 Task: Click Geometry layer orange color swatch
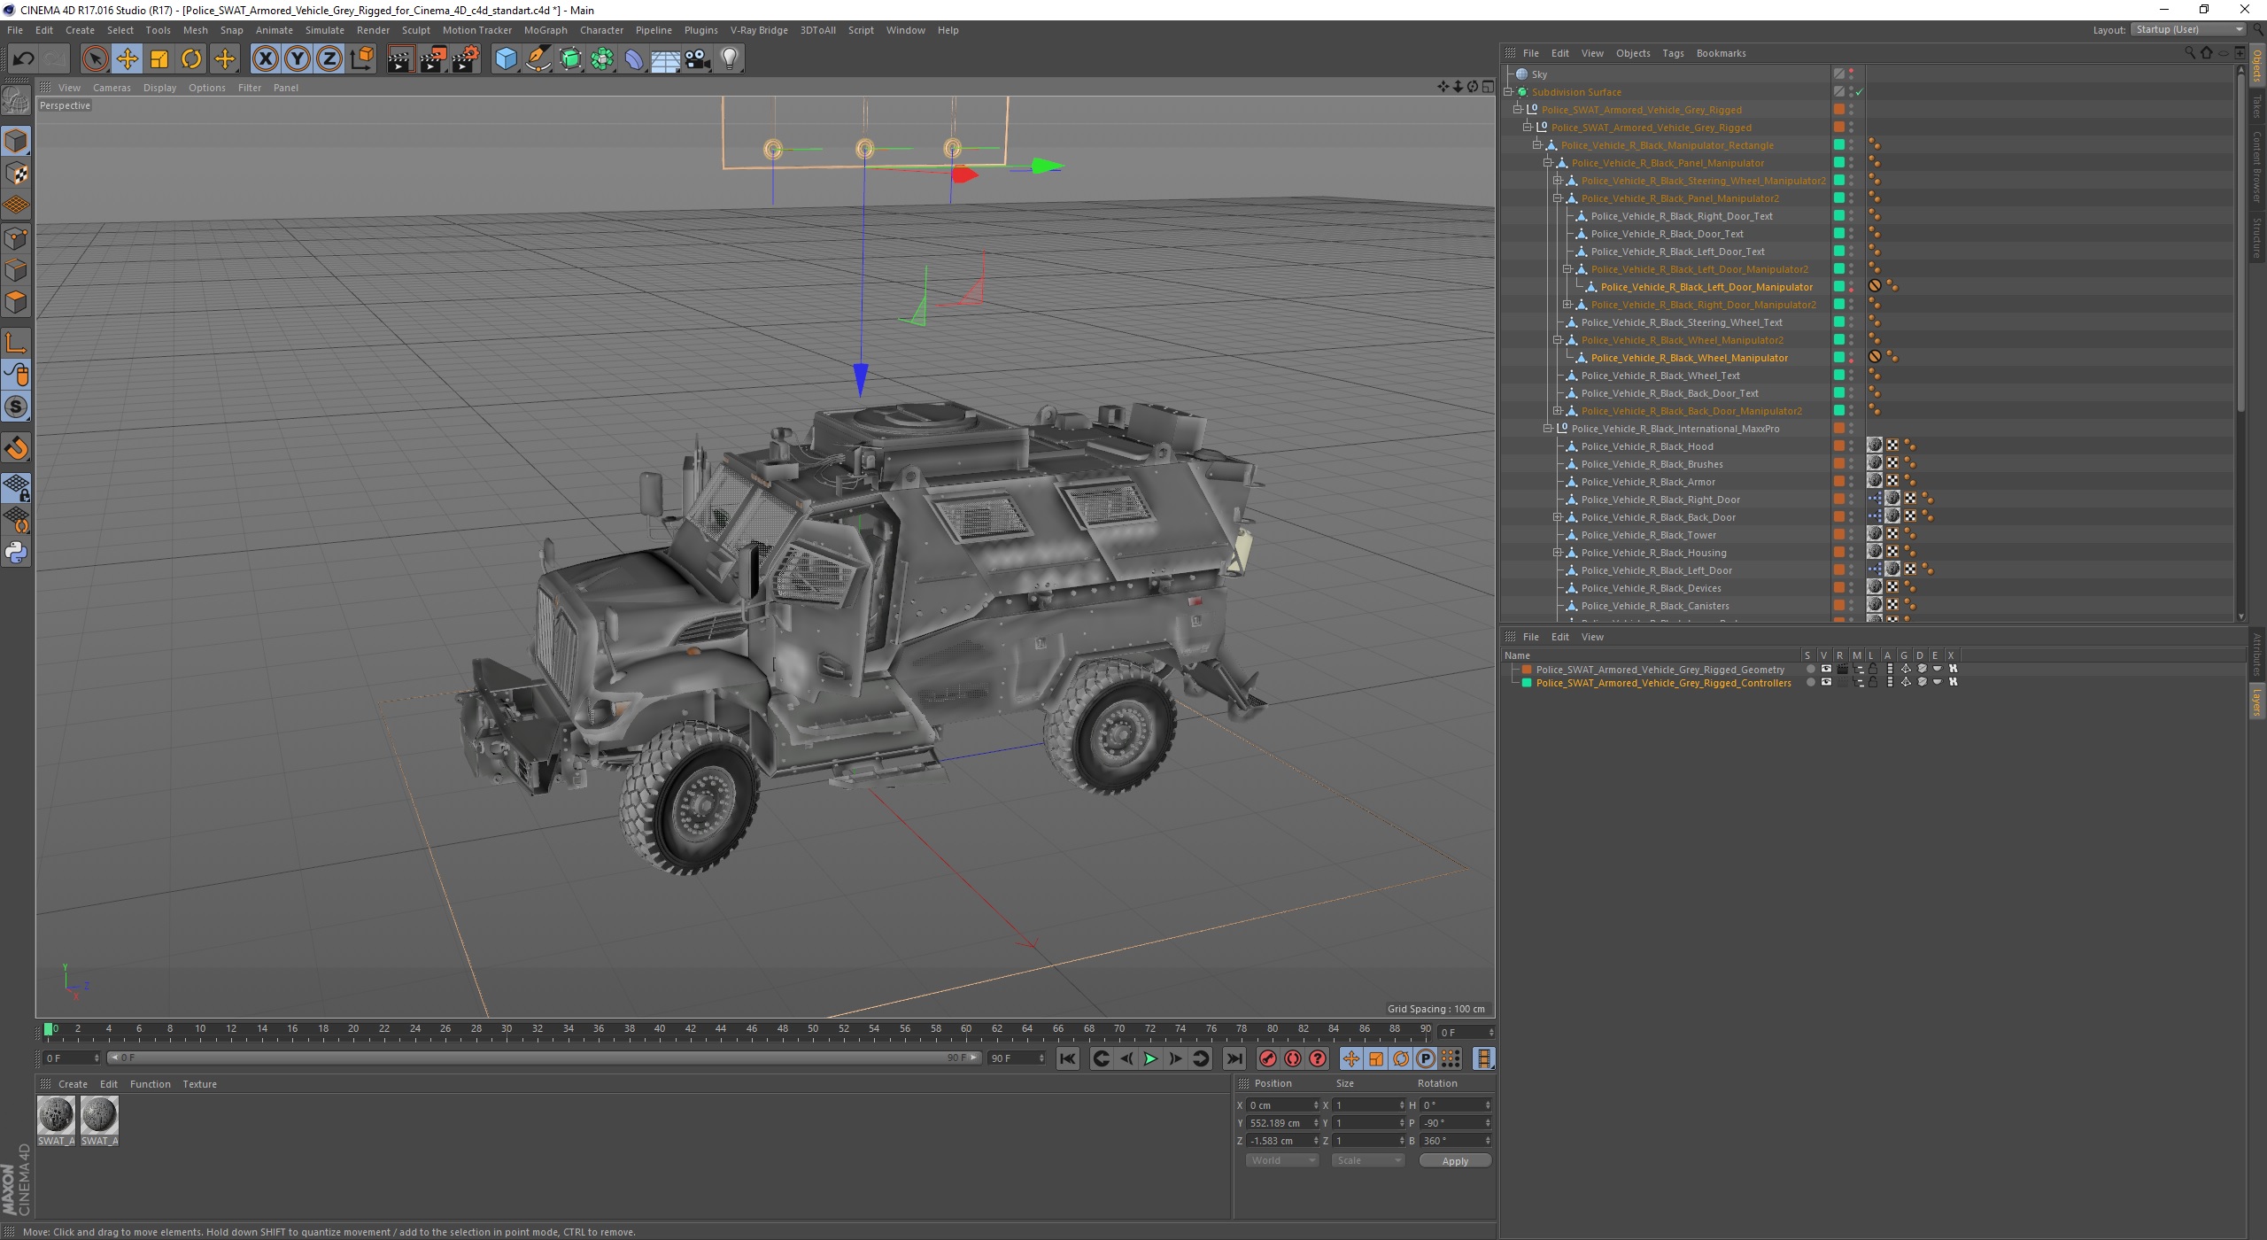point(1527,670)
